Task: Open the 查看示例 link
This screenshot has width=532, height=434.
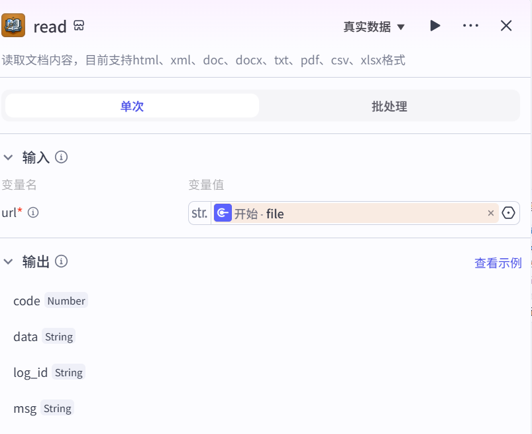Action: [498, 263]
